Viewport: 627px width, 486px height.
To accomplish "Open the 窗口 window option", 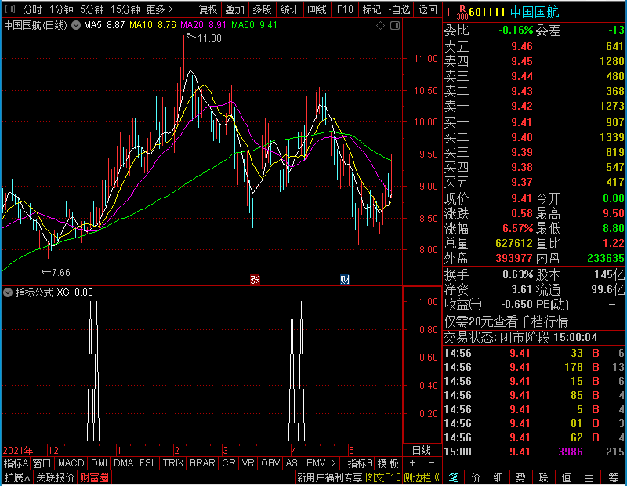I will coord(42,463).
